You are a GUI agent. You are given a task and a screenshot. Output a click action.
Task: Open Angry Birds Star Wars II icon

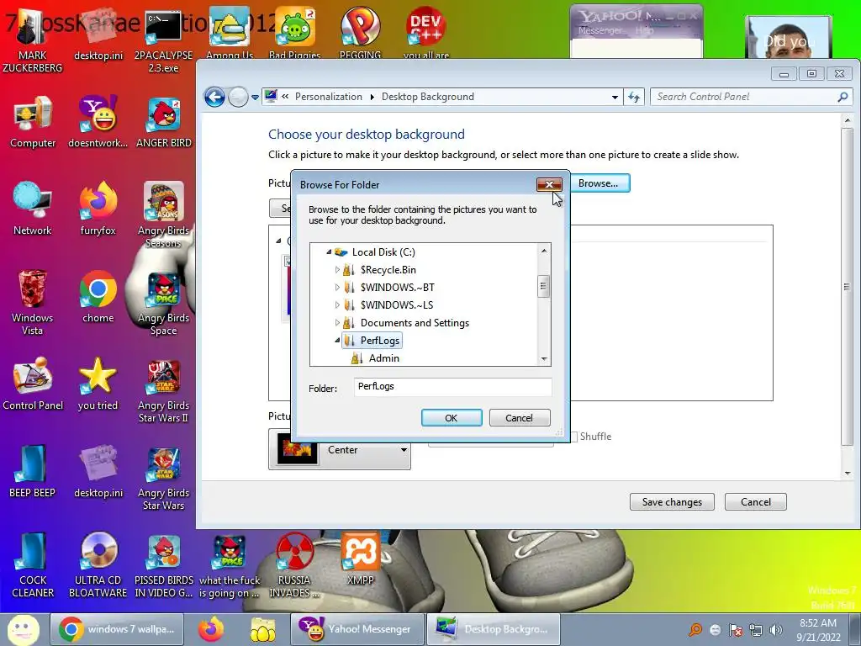[163, 390]
